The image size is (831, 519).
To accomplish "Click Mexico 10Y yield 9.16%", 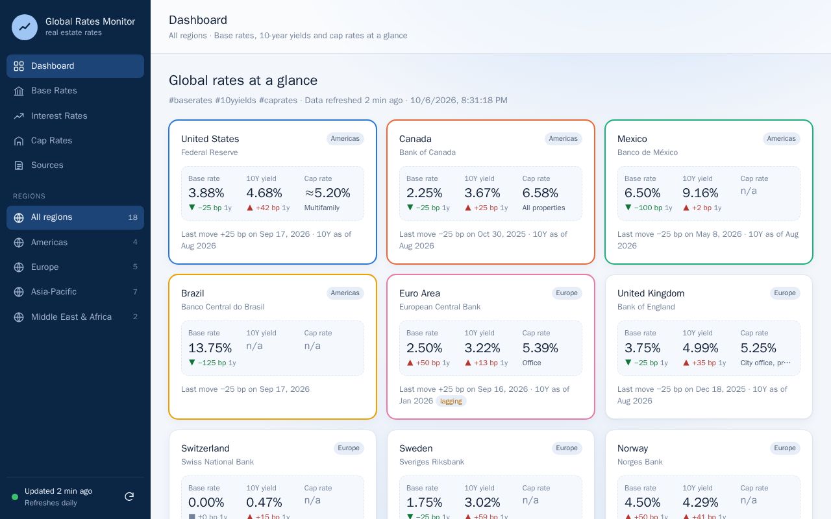I will point(701,193).
